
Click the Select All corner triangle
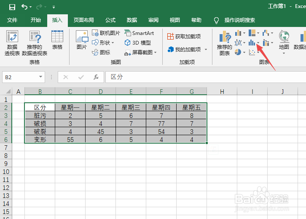(8, 91)
